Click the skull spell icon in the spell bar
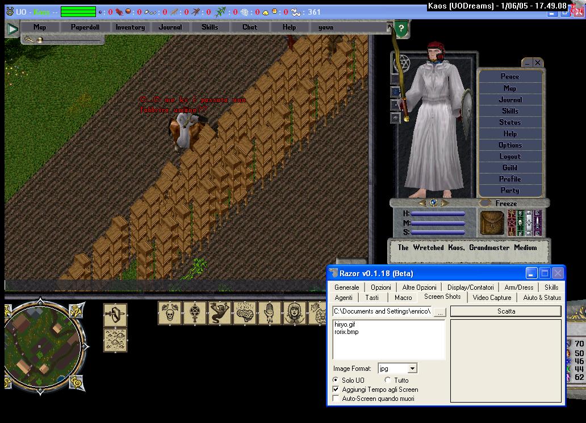Image resolution: width=586 pixels, height=423 pixels. pyautogui.click(x=170, y=312)
